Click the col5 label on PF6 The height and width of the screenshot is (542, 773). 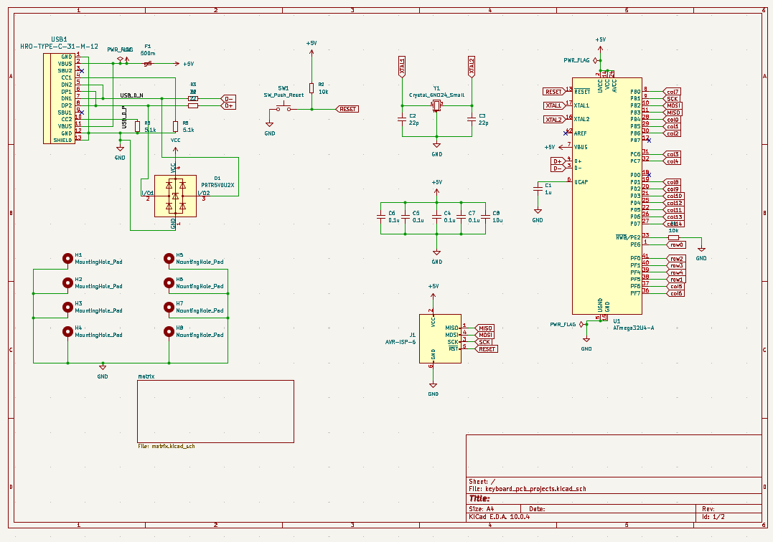click(675, 286)
